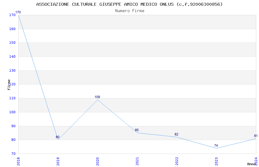259x167 pixels.
Task: Select x-axis year 2024
Action: pyautogui.click(x=256, y=161)
